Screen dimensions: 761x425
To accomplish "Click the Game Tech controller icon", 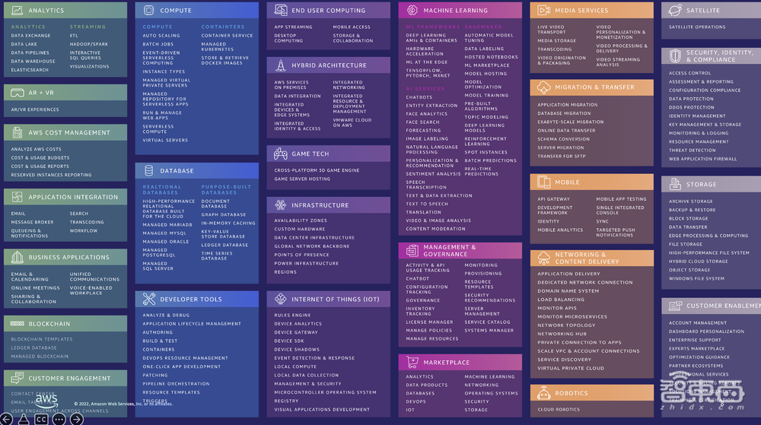I will (x=281, y=154).
